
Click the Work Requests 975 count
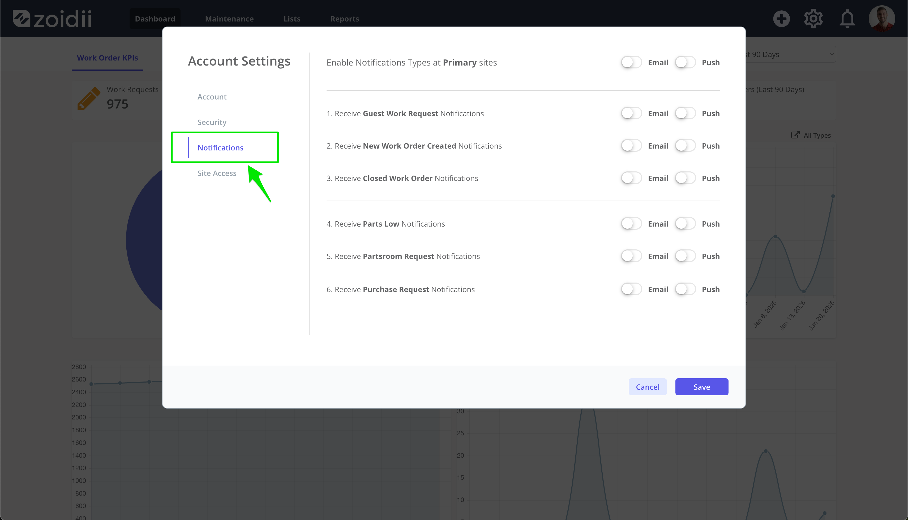(x=118, y=104)
